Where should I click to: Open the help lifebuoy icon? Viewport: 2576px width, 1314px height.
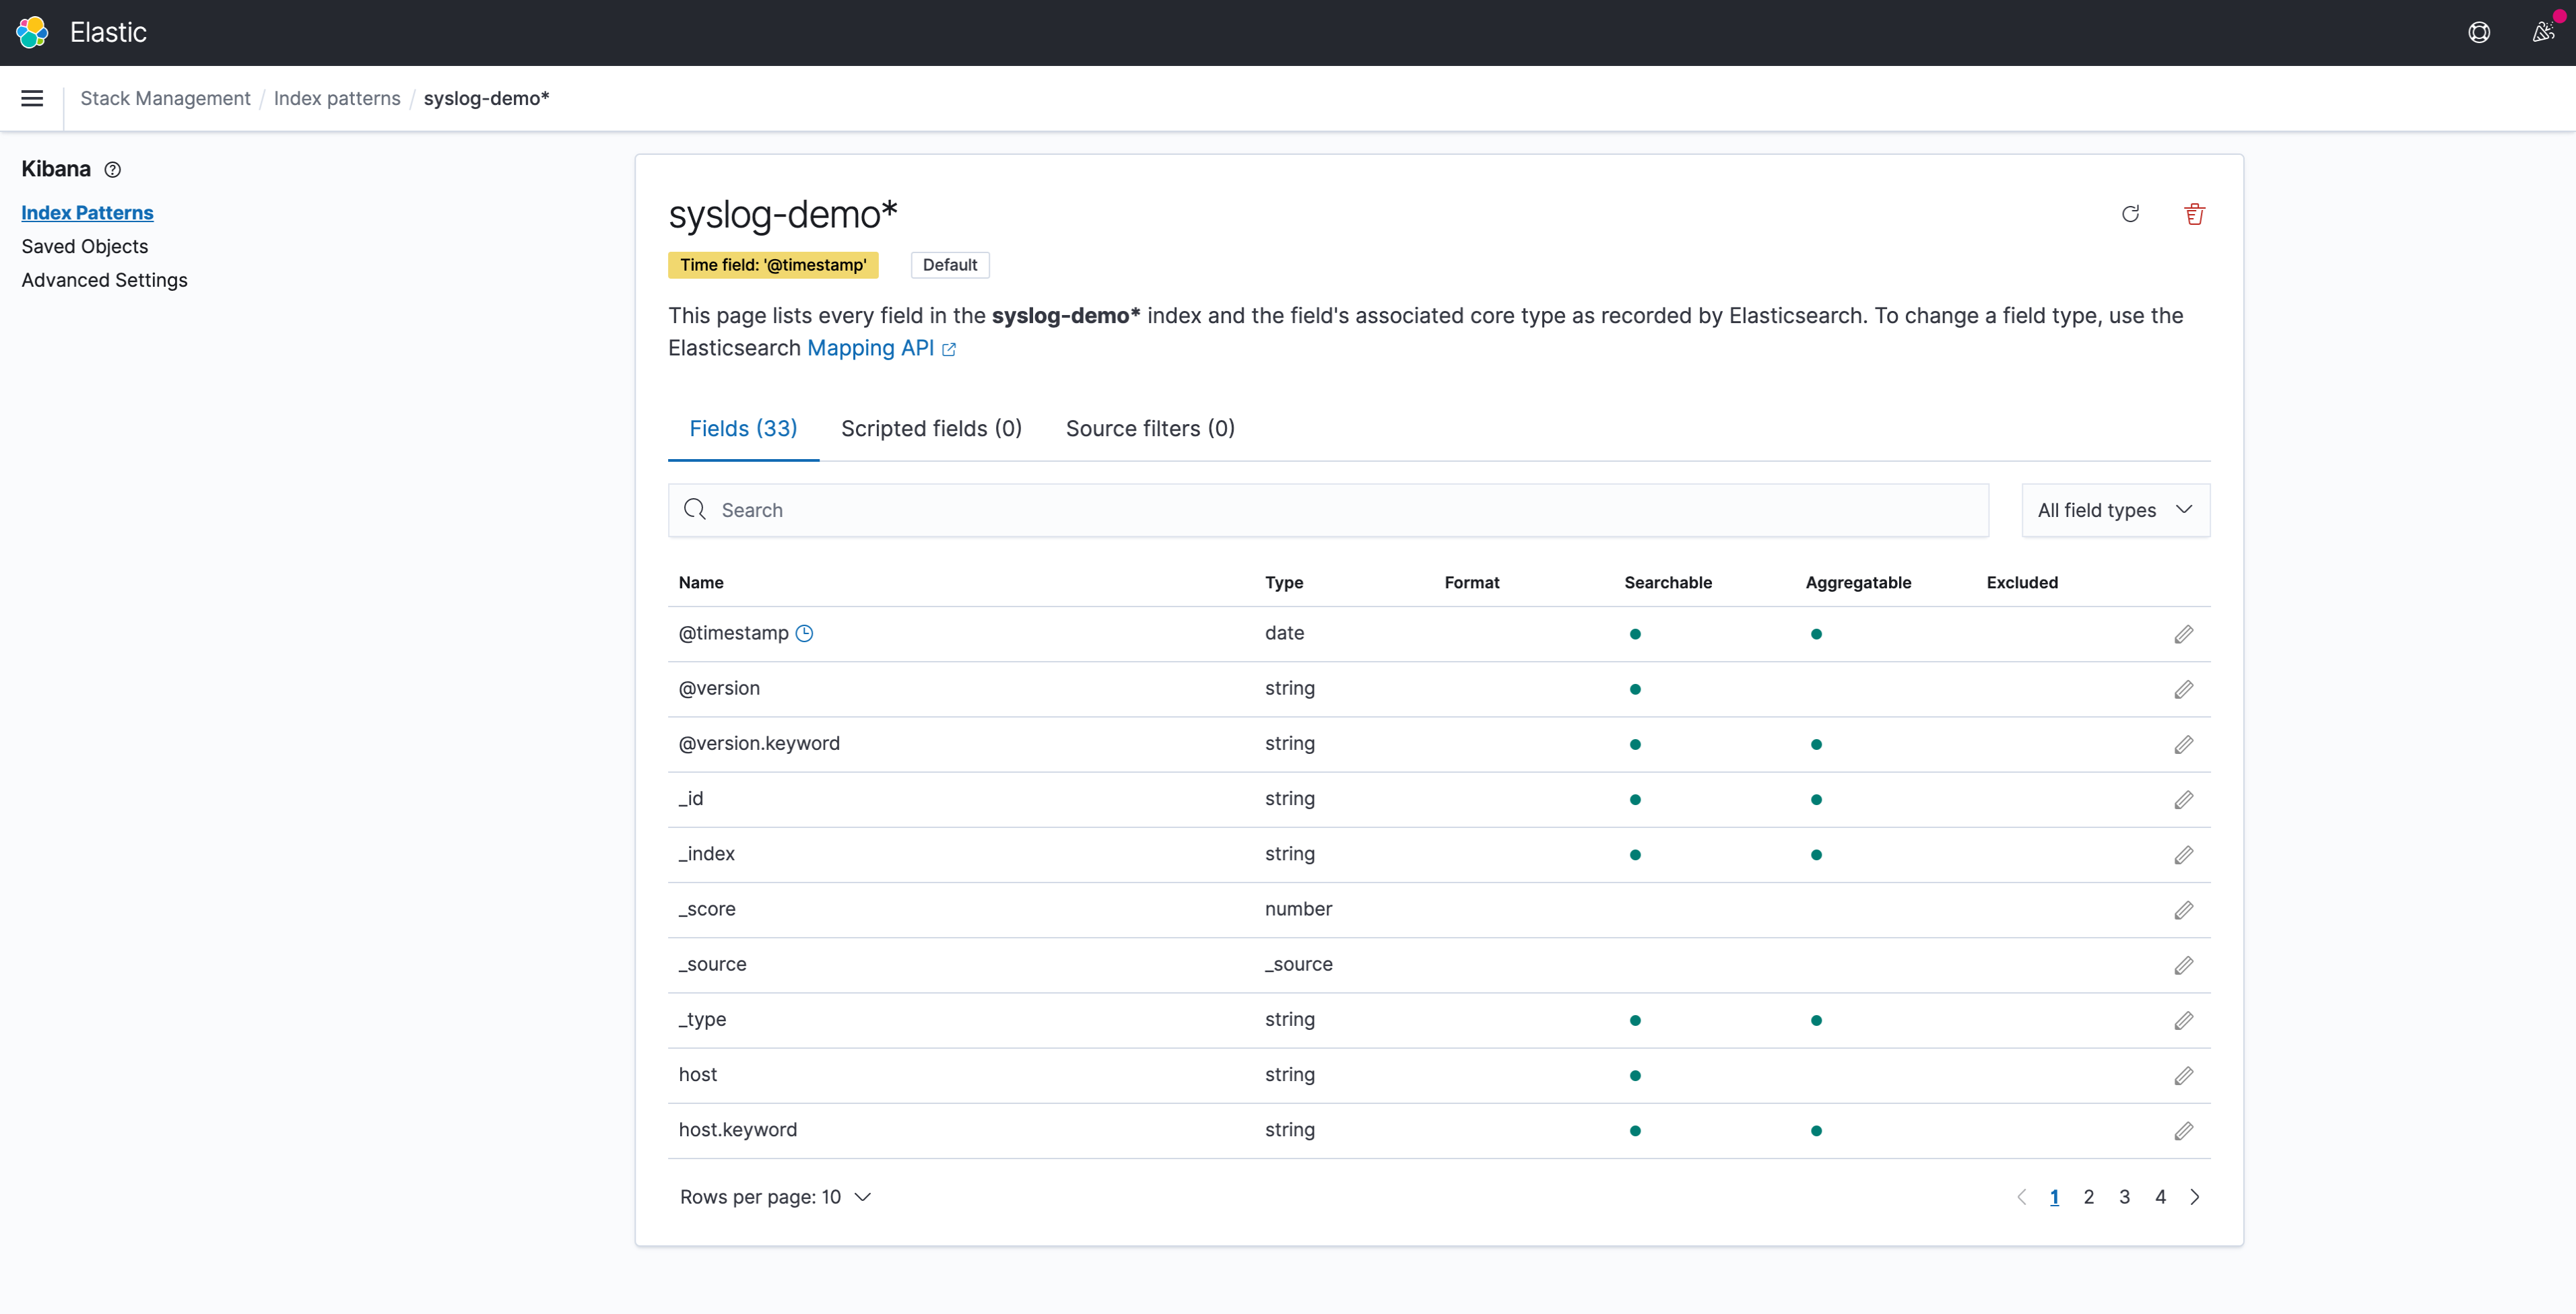pos(2479,32)
